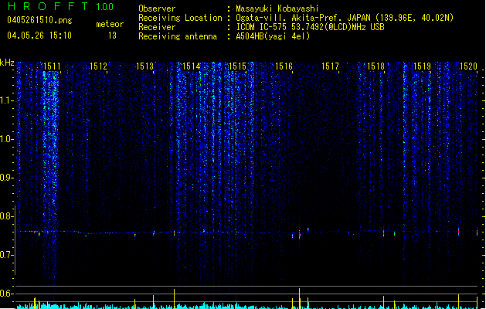
Task: Click the 0.9 kHz axis label
Action: pyautogui.click(x=6, y=178)
